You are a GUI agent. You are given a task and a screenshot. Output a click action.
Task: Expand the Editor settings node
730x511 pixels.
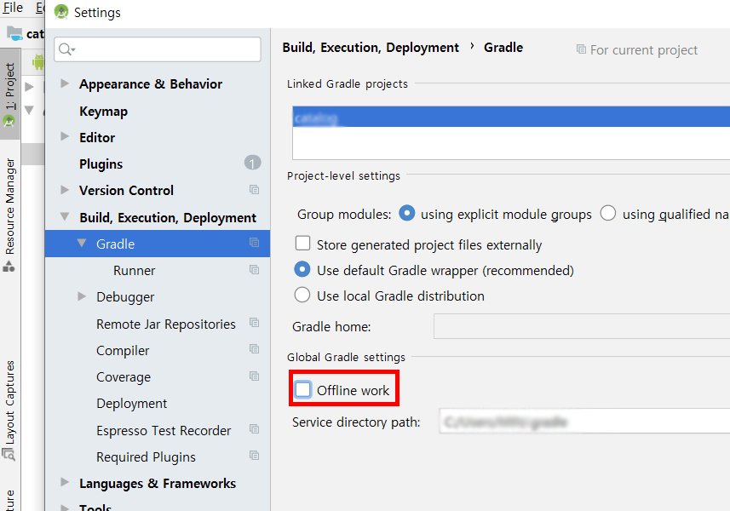click(65, 137)
